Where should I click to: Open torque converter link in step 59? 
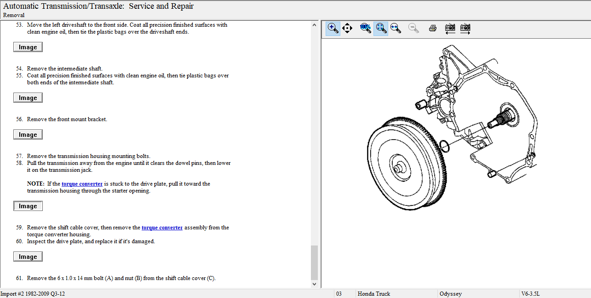click(x=162, y=228)
